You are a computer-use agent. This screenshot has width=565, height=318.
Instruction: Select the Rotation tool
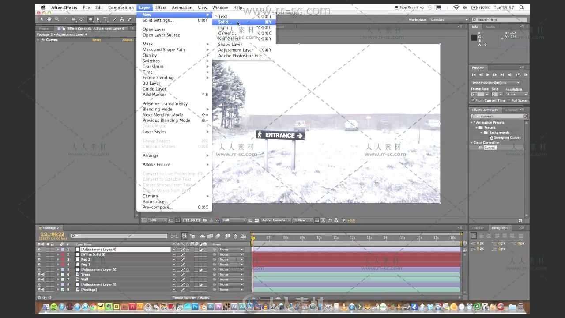point(66,19)
